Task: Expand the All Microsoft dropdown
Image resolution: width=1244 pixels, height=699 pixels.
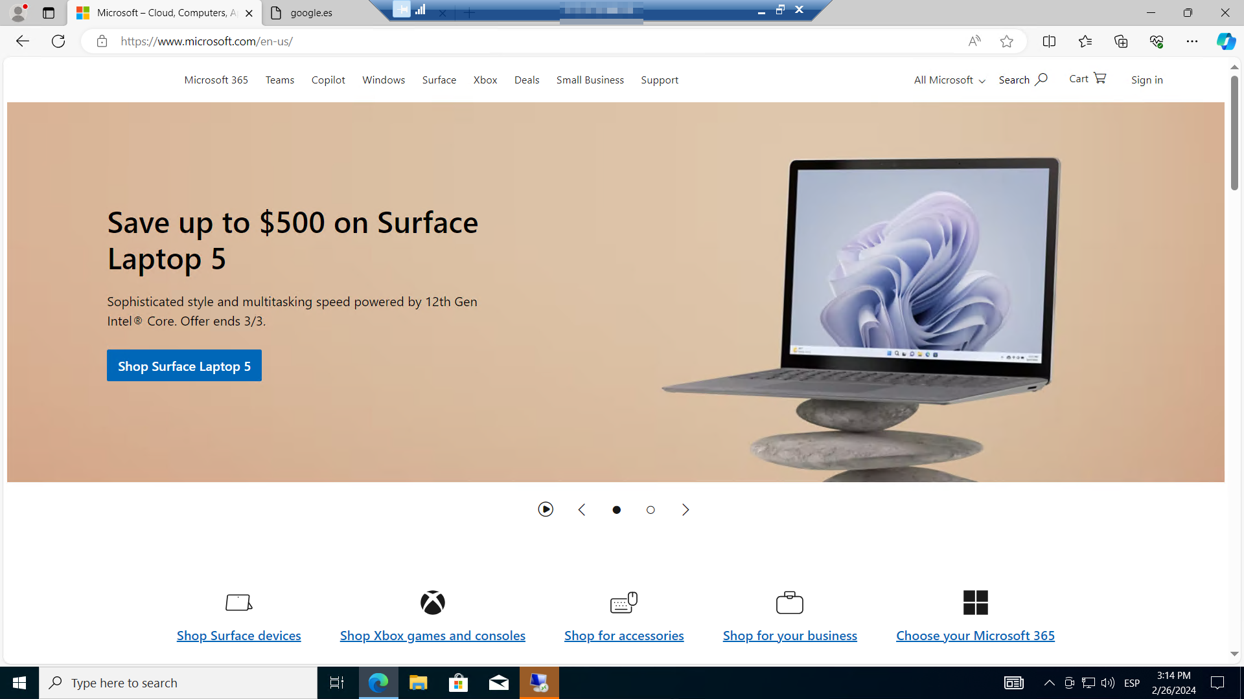Action: pos(949,80)
